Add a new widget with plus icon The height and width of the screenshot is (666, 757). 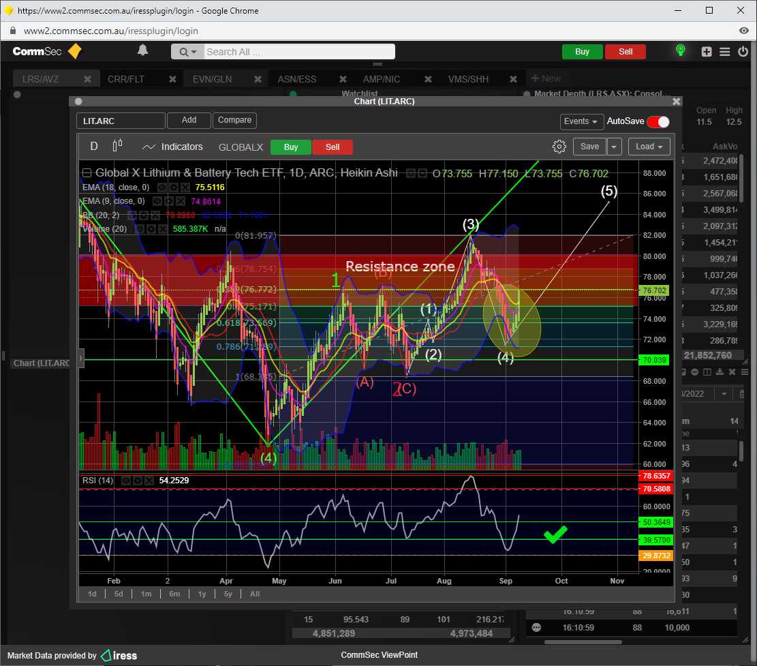[x=707, y=52]
